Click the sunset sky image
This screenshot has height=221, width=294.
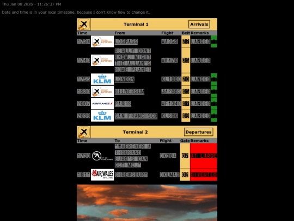(147, 202)
